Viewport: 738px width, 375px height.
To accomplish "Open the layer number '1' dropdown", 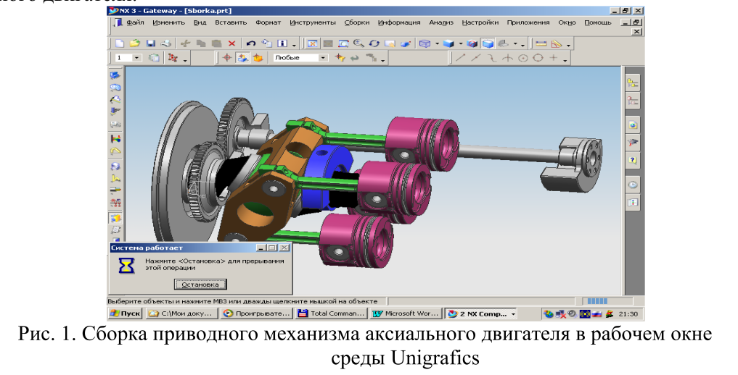I will pos(137,58).
